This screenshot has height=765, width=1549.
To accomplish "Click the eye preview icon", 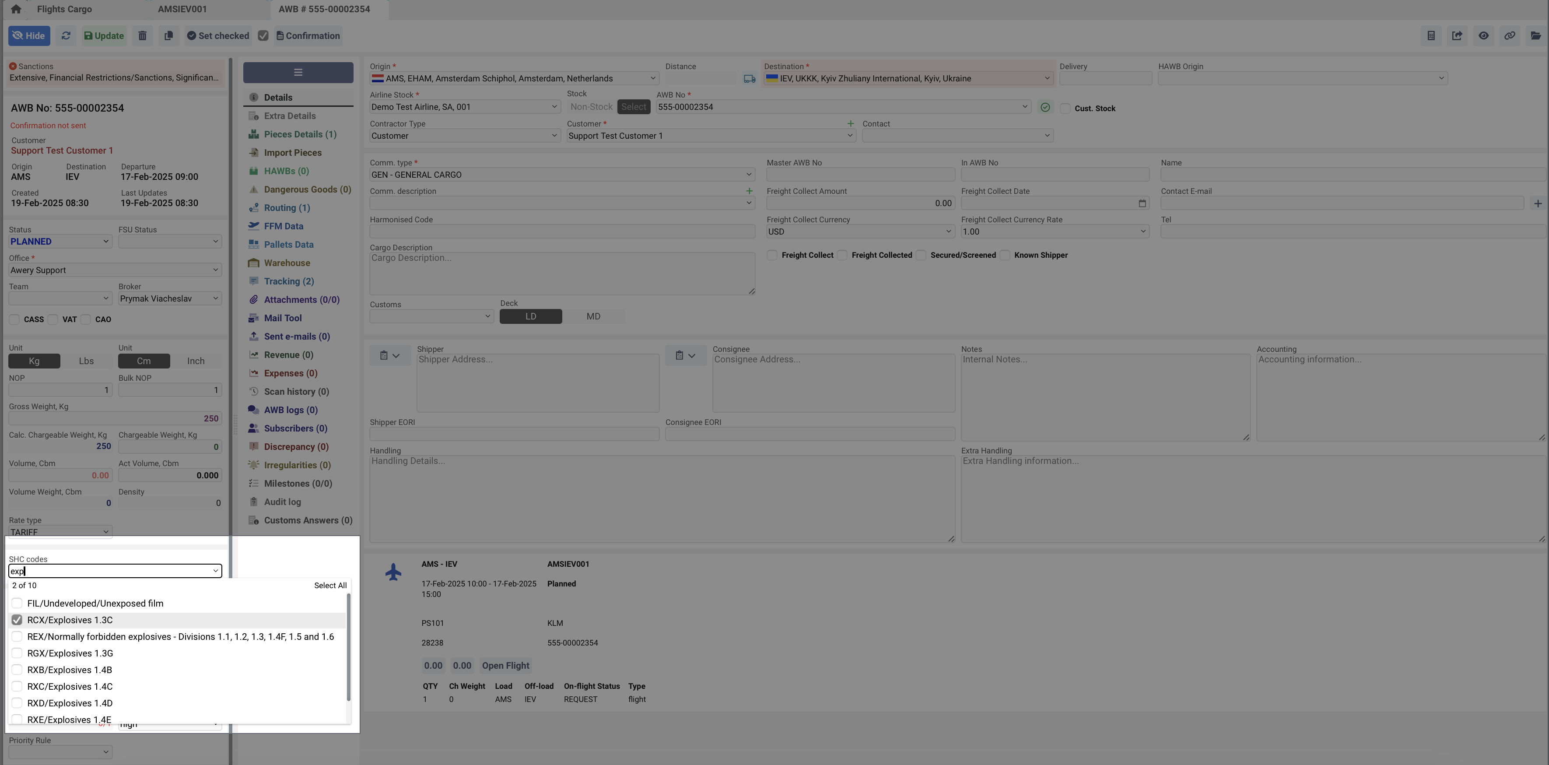I will point(1483,35).
